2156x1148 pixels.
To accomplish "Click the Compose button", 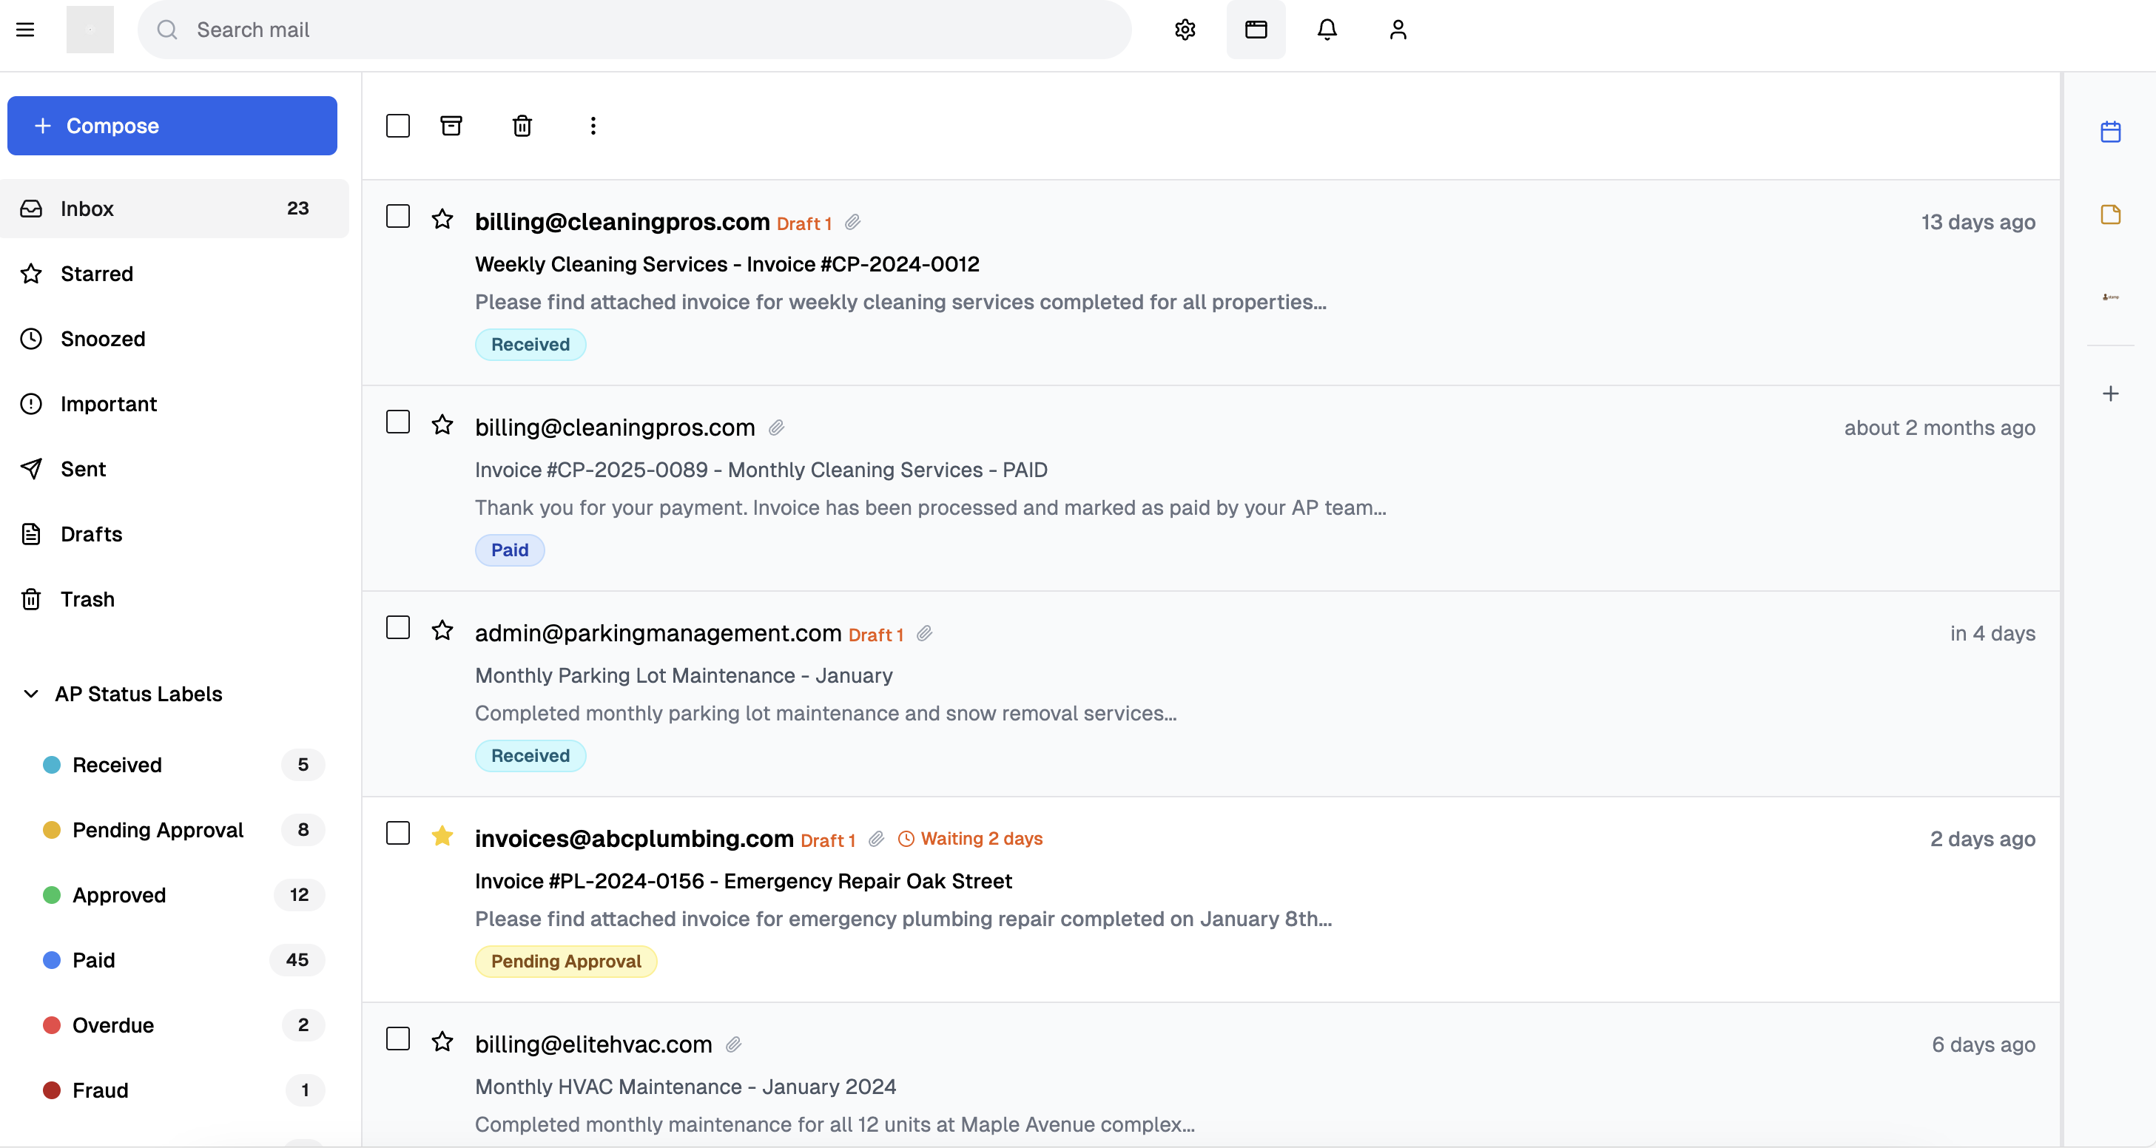I will (x=172, y=126).
